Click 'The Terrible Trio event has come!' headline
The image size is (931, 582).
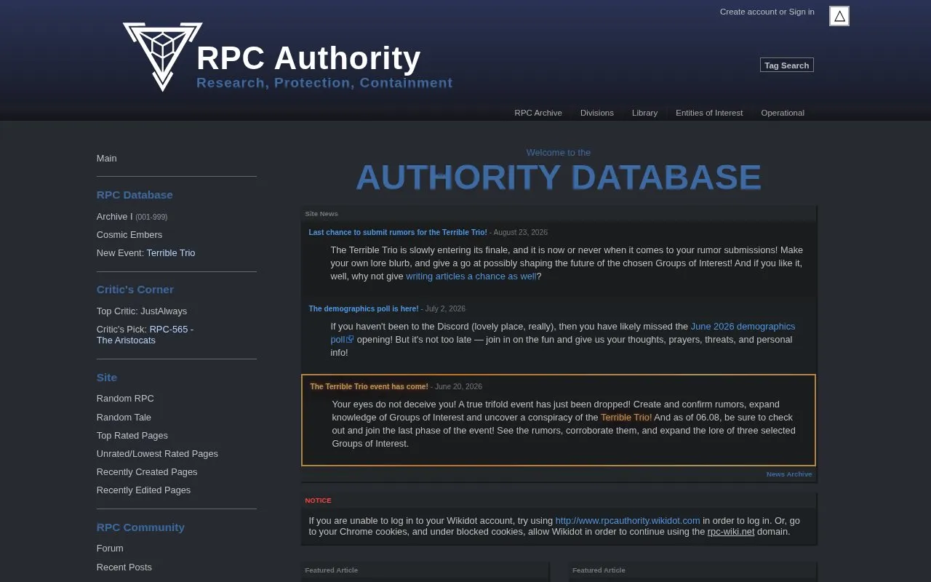tap(369, 386)
